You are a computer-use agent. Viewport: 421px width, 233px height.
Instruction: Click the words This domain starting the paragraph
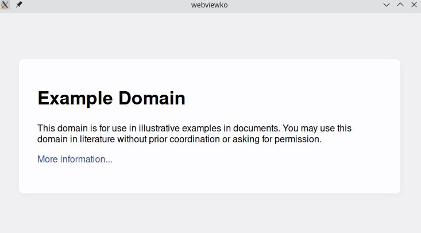pyautogui.click(x=62, y=129)
